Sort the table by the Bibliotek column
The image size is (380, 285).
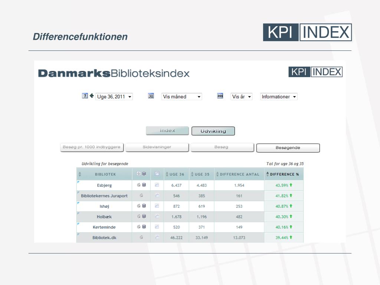click(104, 174)
